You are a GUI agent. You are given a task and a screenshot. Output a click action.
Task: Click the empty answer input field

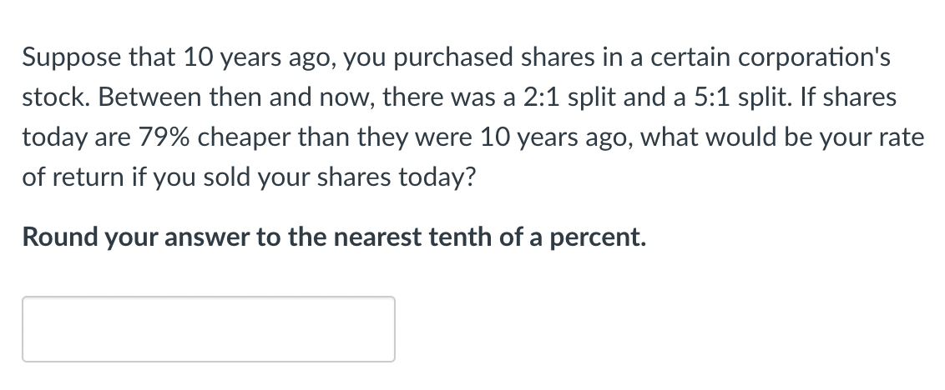point(209,329)
